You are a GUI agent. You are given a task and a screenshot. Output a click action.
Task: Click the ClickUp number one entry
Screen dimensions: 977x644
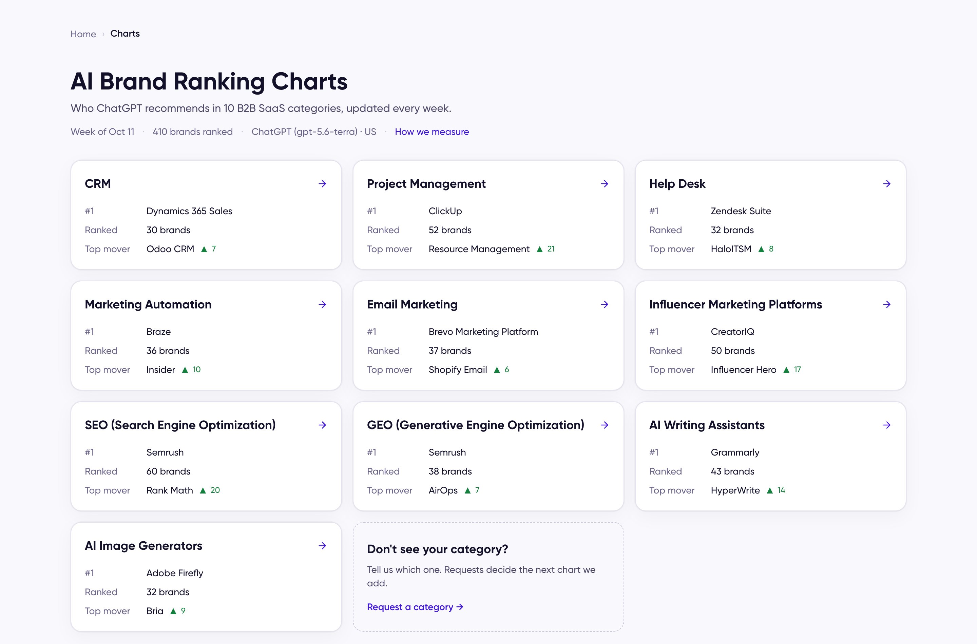(445, 211)
